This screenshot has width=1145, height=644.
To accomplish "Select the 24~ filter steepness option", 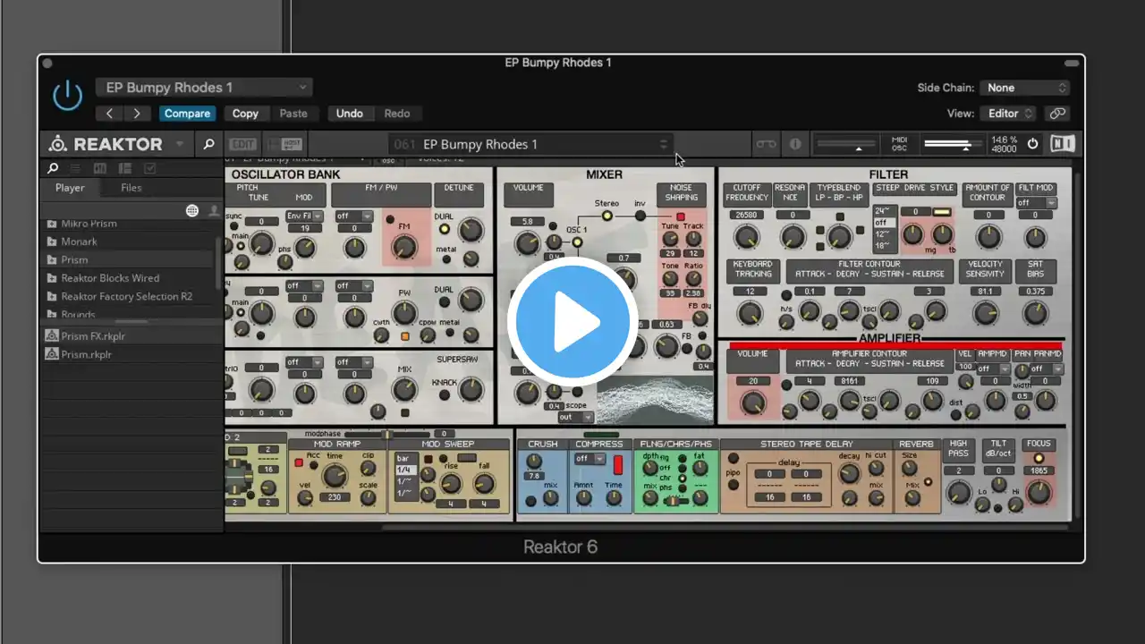I will 885,211.
